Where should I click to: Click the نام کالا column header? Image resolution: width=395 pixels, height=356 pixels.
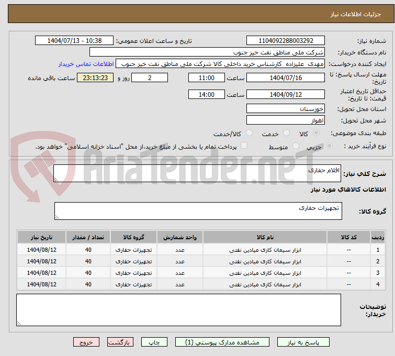(265, 237)
